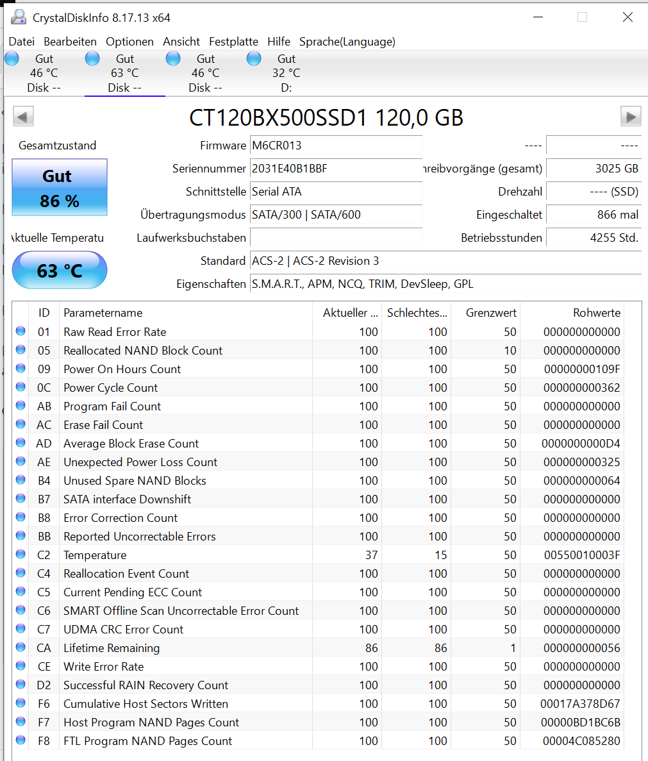Click the status orb for Successful RAIN Recovery Count
The height and width of the screenshot is (761, 648).
(x=21, y=684)
